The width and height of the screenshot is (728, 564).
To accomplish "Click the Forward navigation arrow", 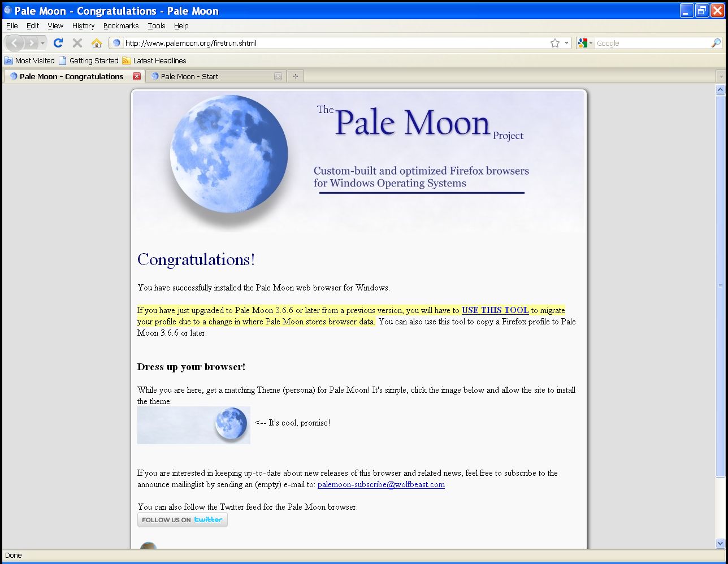I will tap(31, 43).
